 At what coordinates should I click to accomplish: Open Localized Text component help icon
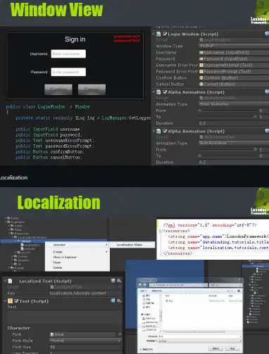click(113, 281)
